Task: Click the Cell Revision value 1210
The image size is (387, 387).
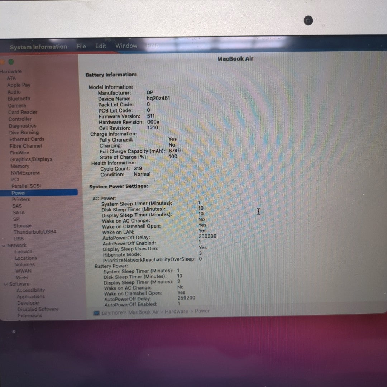Action: coord(153,128)
